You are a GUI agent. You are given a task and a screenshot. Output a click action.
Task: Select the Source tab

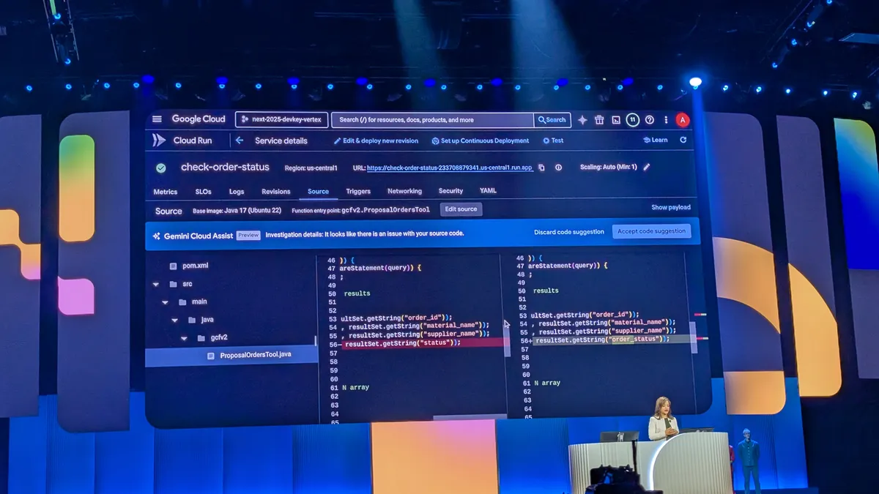click(x=318, y=192)
